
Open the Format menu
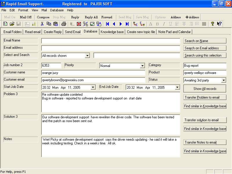23,10
